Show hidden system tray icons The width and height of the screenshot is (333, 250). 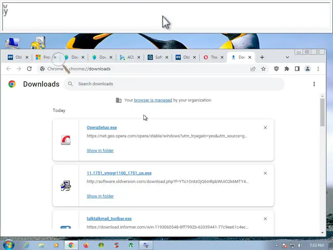(276, 245)
